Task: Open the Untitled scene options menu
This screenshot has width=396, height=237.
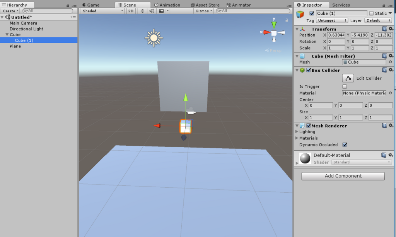Action: coord(73,17)
